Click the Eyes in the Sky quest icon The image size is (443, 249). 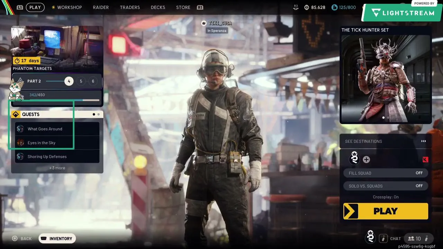pos(20,142)
